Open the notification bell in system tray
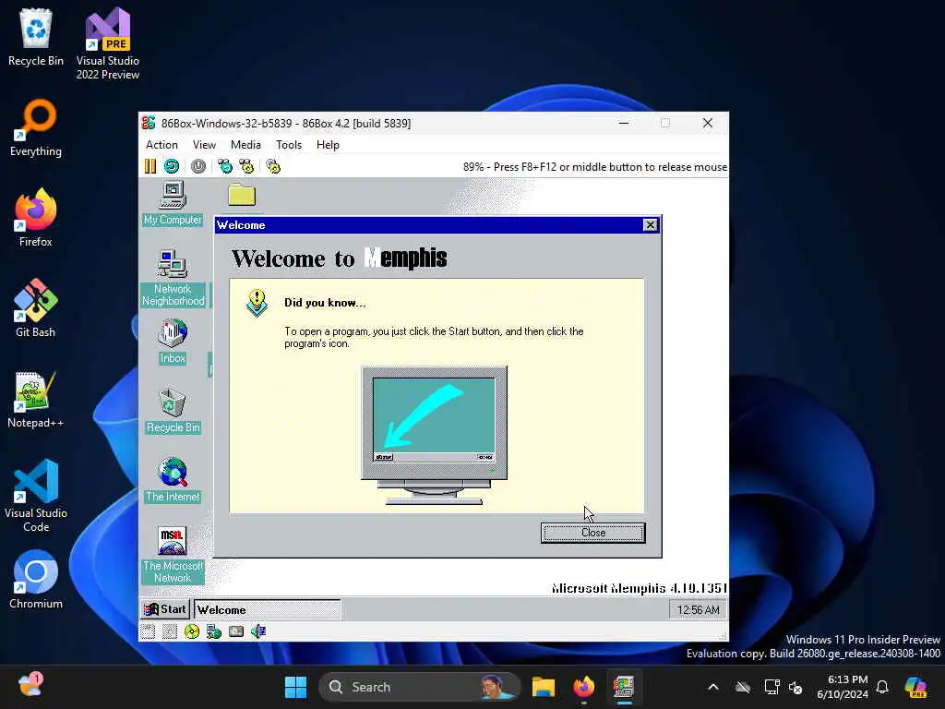 point(882,687)
